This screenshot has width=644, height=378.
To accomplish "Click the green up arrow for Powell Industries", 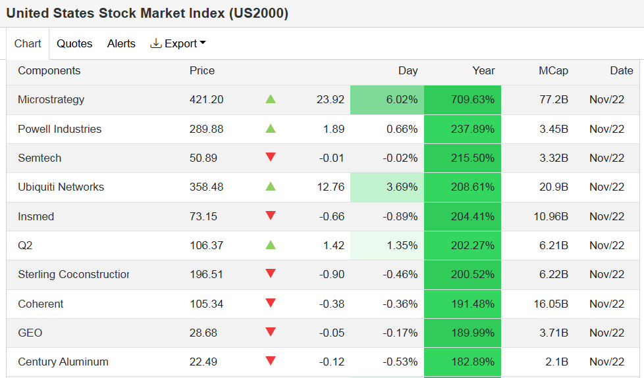I will tap(271, 129).
